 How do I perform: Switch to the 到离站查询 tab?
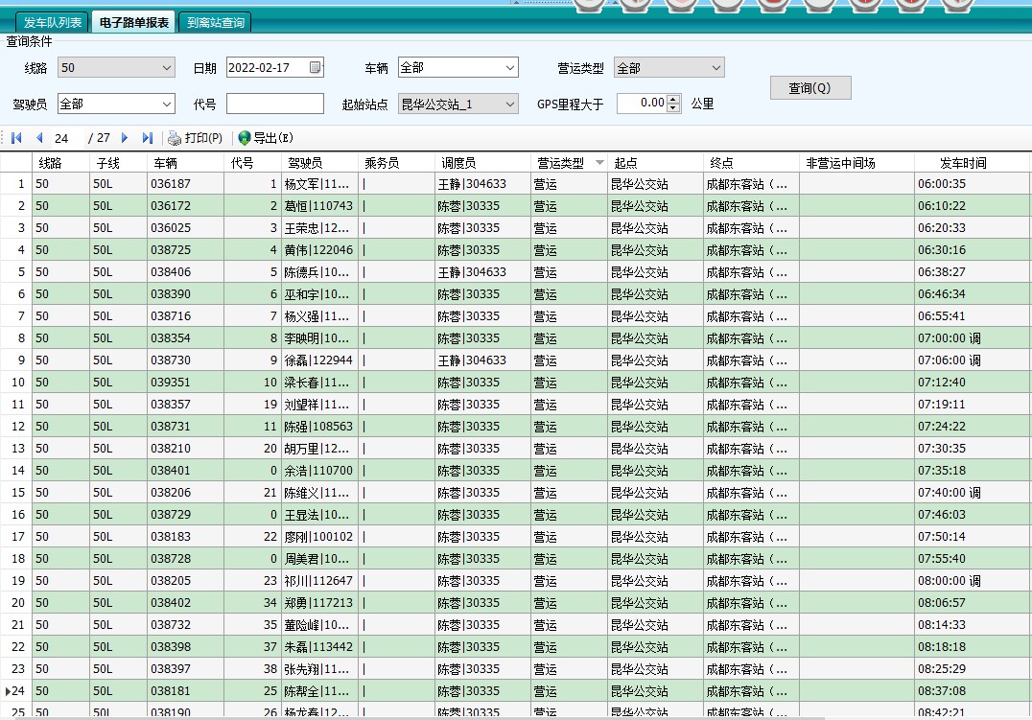click(x=216, y=22)
